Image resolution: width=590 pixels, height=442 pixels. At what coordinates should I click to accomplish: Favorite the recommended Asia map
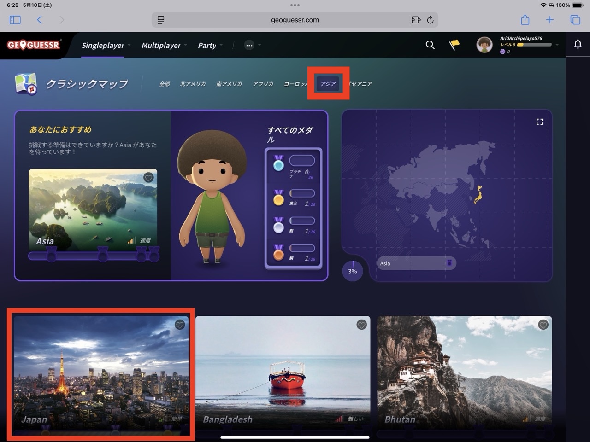coord(148,178)
